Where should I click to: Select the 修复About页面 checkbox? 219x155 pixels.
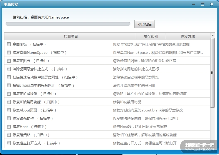click(9, 110)
